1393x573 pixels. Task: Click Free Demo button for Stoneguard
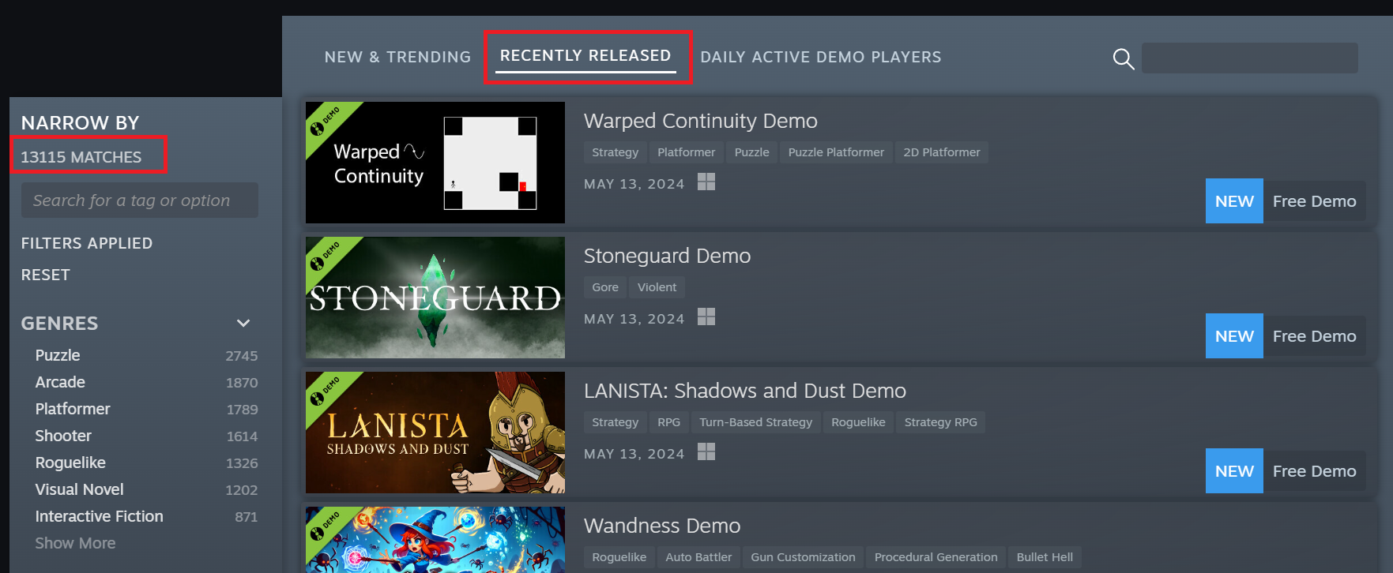(x=1314, y=336)
